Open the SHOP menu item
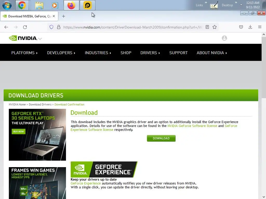 (x=126, y=53)
